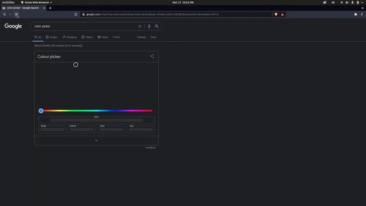Click the Google logo

pos(13,26)
